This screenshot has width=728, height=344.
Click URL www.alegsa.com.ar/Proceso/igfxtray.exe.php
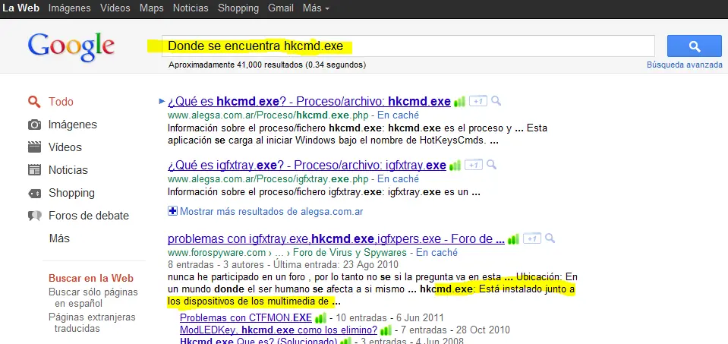269,178
